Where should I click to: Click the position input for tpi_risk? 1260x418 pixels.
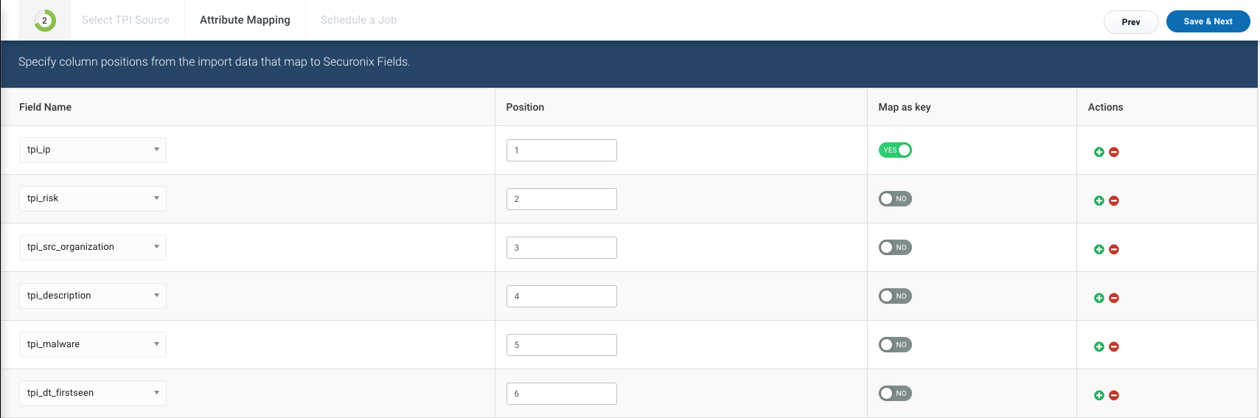tap(562, 199)
